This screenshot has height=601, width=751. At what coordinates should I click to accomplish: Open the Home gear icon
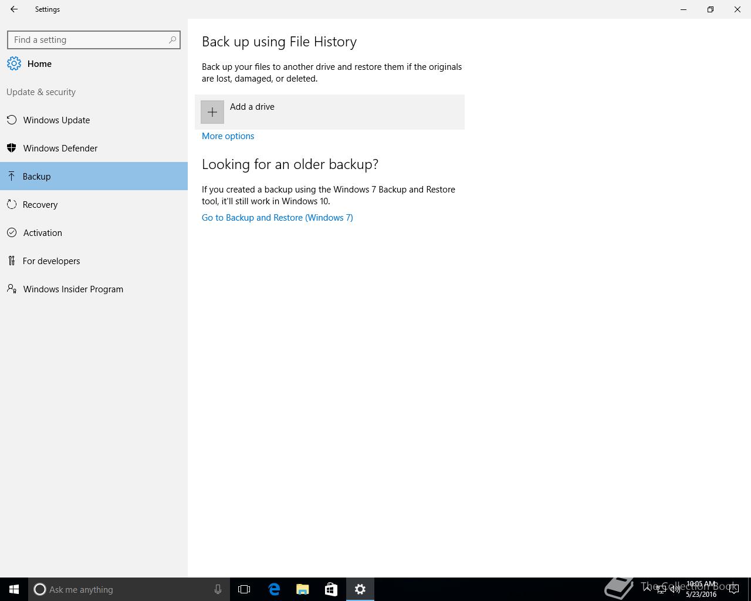[x=14, y=64]
